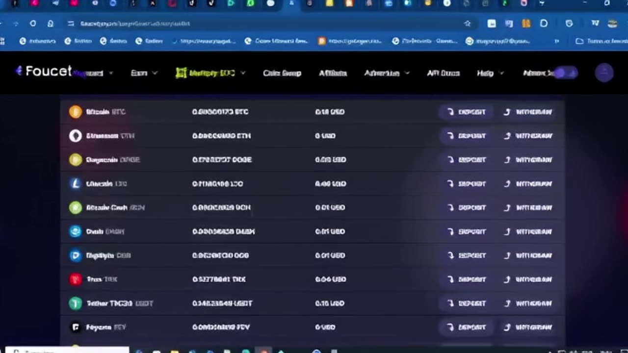Withdraw Tron
Screen dimensions: 628x353
(528, 279)
